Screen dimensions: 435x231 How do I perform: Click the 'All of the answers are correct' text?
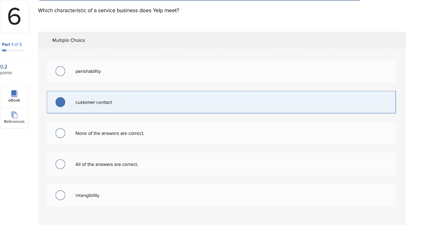click(107, 164)
